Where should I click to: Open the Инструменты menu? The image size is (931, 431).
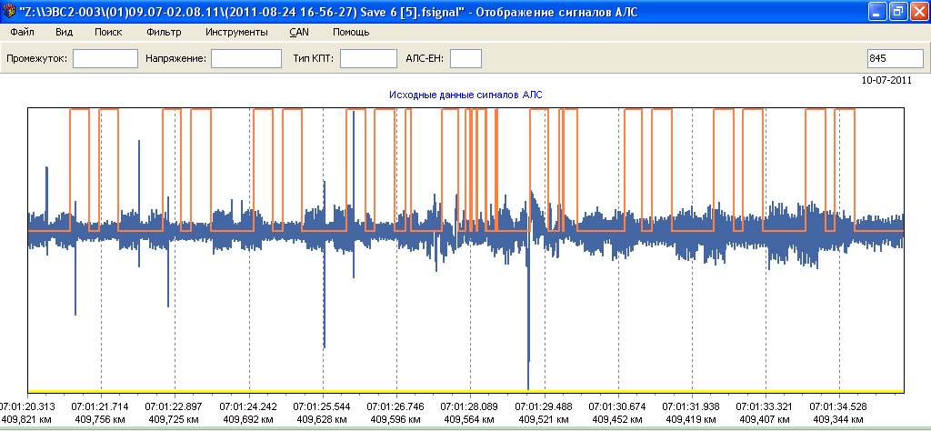tap(236, 32)
